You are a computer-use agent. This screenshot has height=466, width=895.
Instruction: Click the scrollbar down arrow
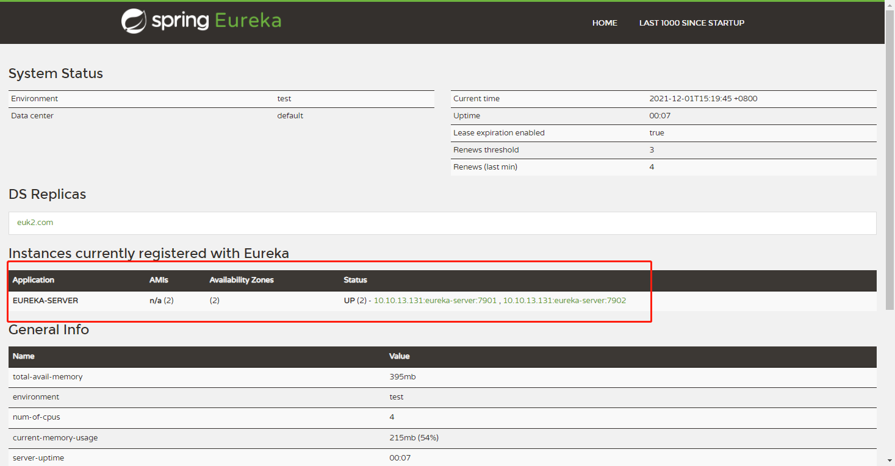pos(890,460)
